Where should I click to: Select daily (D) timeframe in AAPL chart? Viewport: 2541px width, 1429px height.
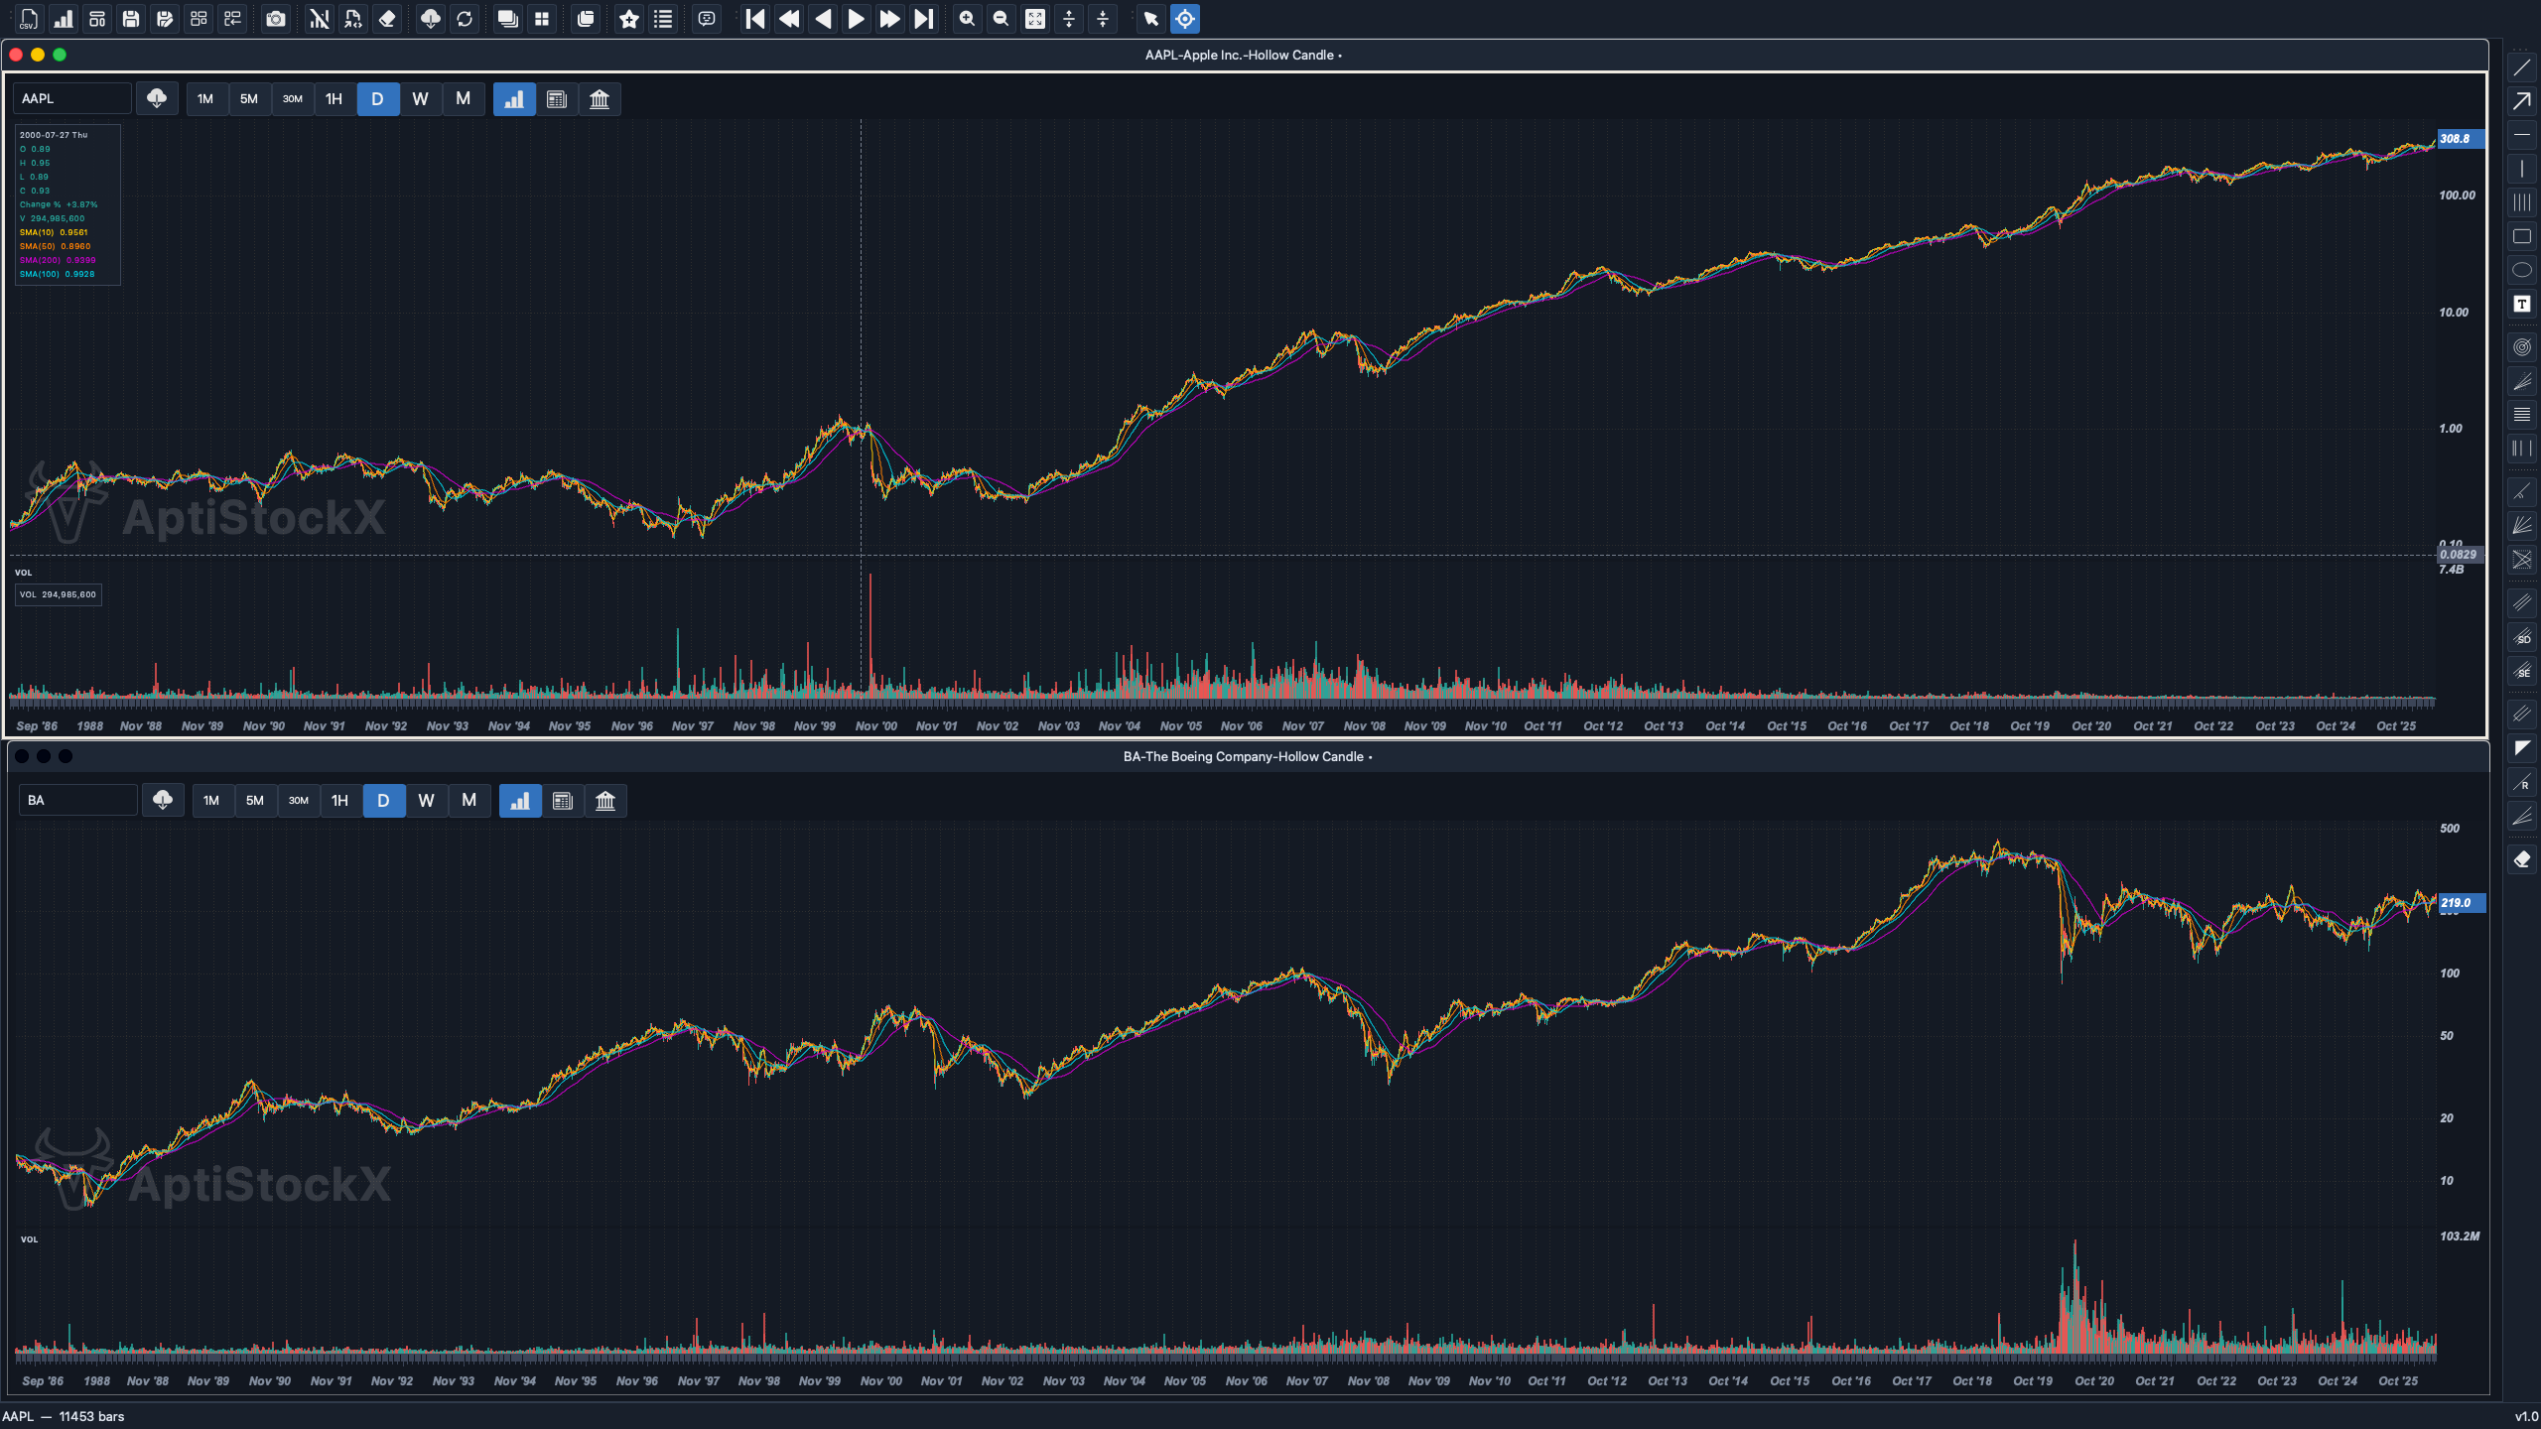(x=377, y=99)
